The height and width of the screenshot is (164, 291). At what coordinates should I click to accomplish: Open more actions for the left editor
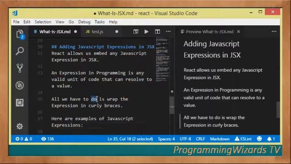click(168, 31)
